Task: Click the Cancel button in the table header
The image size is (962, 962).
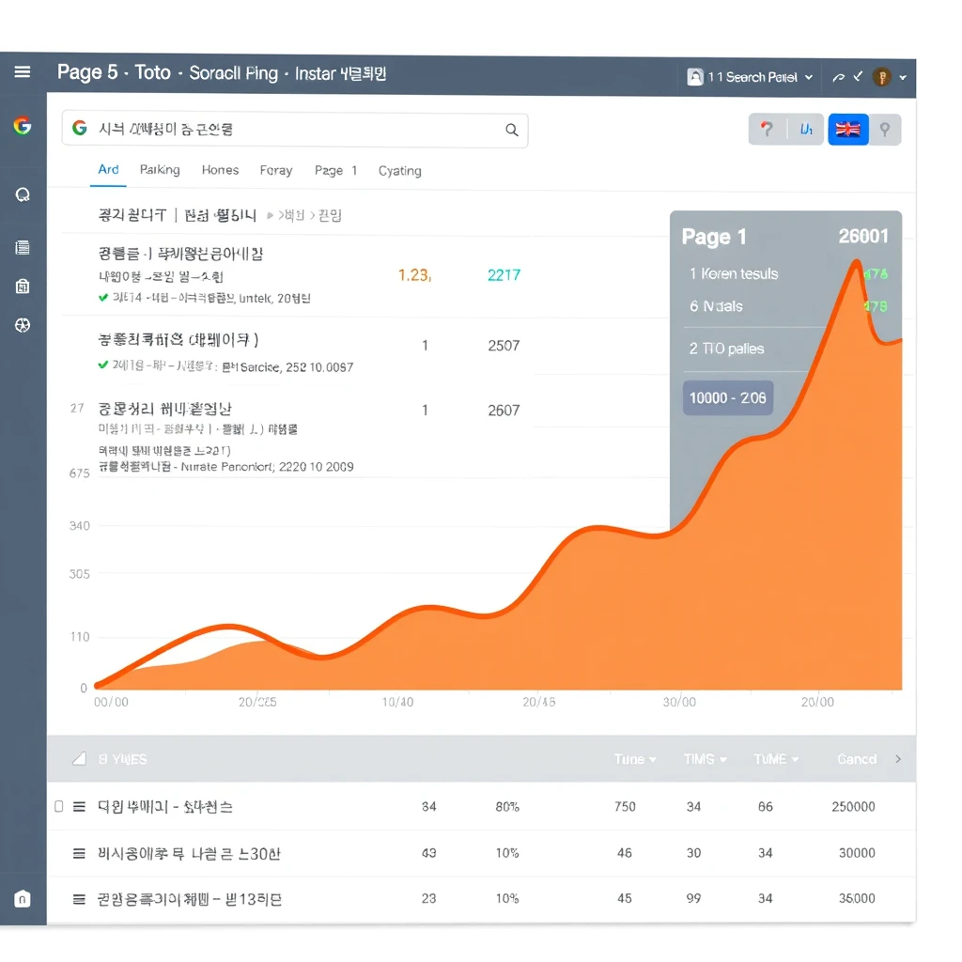Action: (x=857, y=759)
